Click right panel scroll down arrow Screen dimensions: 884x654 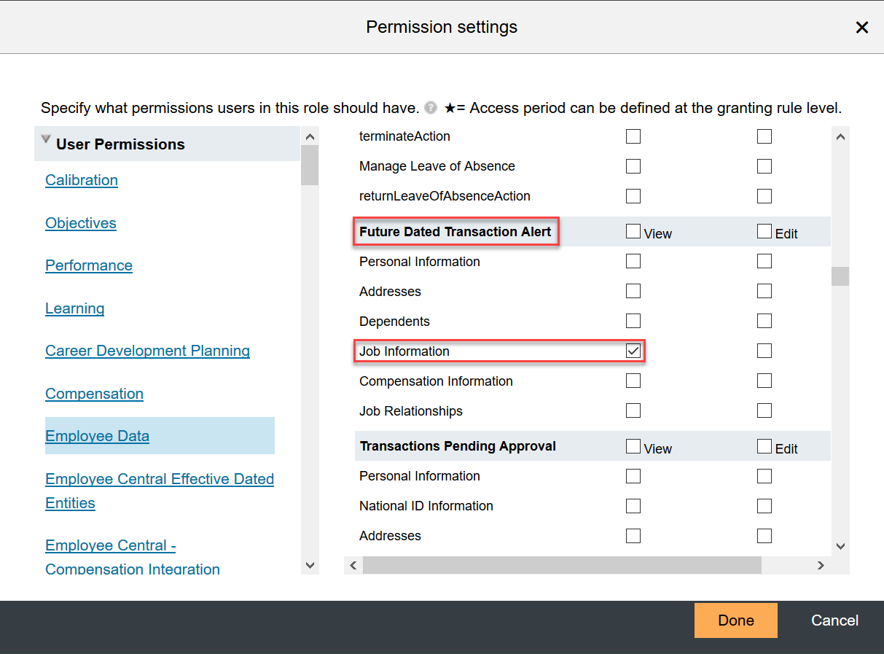click(x=840, y=546)
